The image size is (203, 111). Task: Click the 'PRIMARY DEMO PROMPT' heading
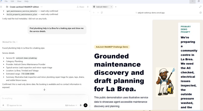pyautogui.click(x=186, y=29)
